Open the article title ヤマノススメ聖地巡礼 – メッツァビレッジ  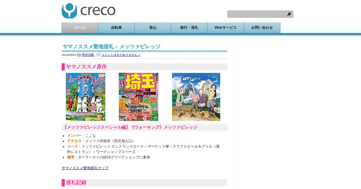(111, 46)
